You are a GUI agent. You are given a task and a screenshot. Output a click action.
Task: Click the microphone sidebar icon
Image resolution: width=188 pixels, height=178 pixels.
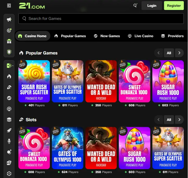point(9,141)
